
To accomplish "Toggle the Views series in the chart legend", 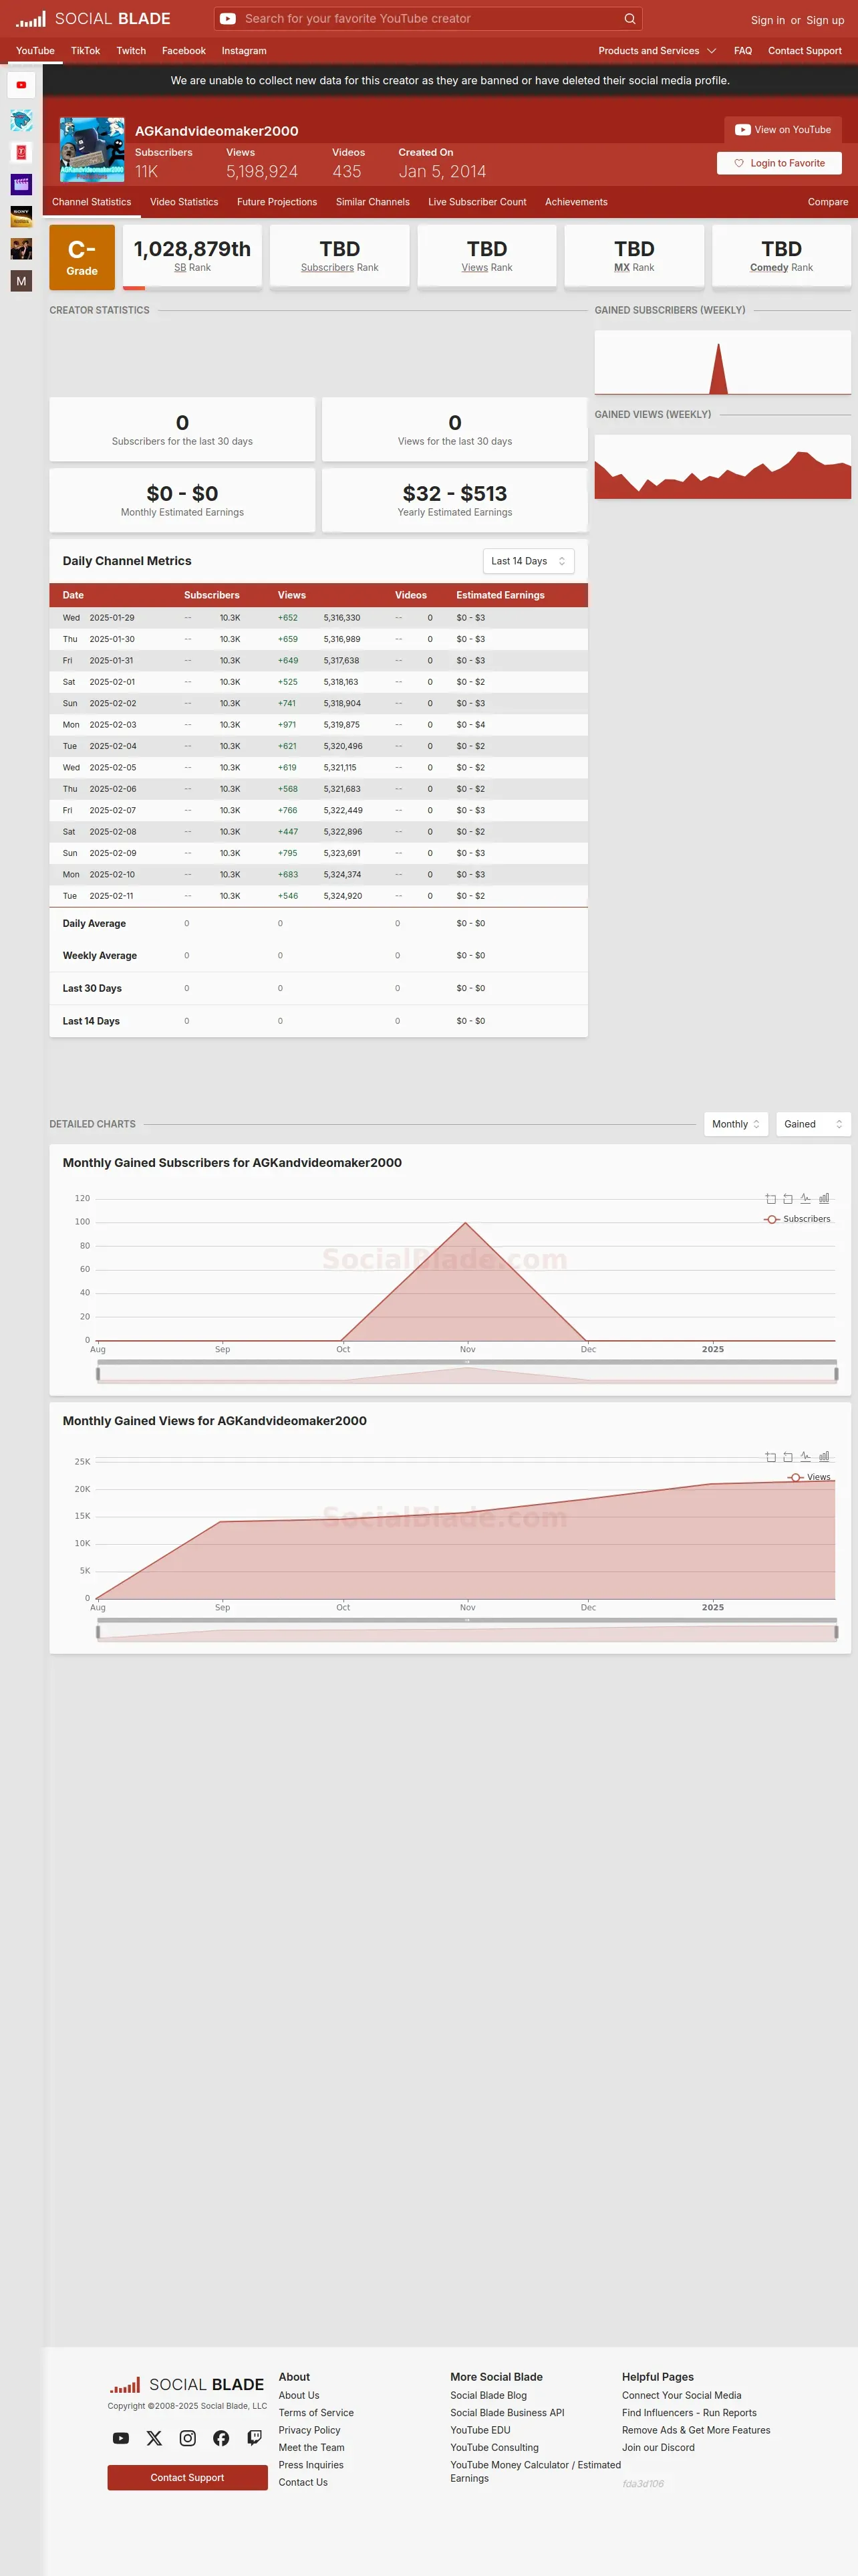I will coord(809,1477).
